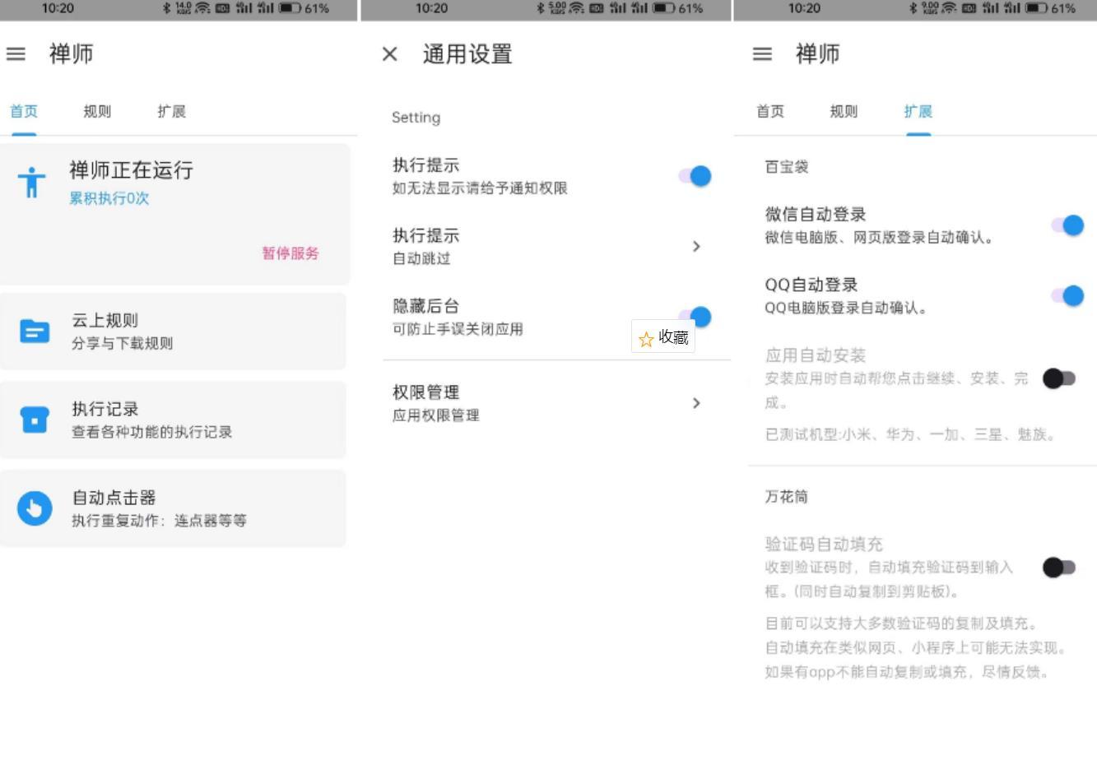The width and height of the screenshot is (1097, 765).
Task: Click the star icon on 收藏 badge
Action: (646, 338)
